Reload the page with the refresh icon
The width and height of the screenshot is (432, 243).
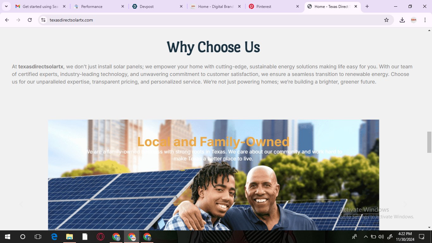[30, 20]
